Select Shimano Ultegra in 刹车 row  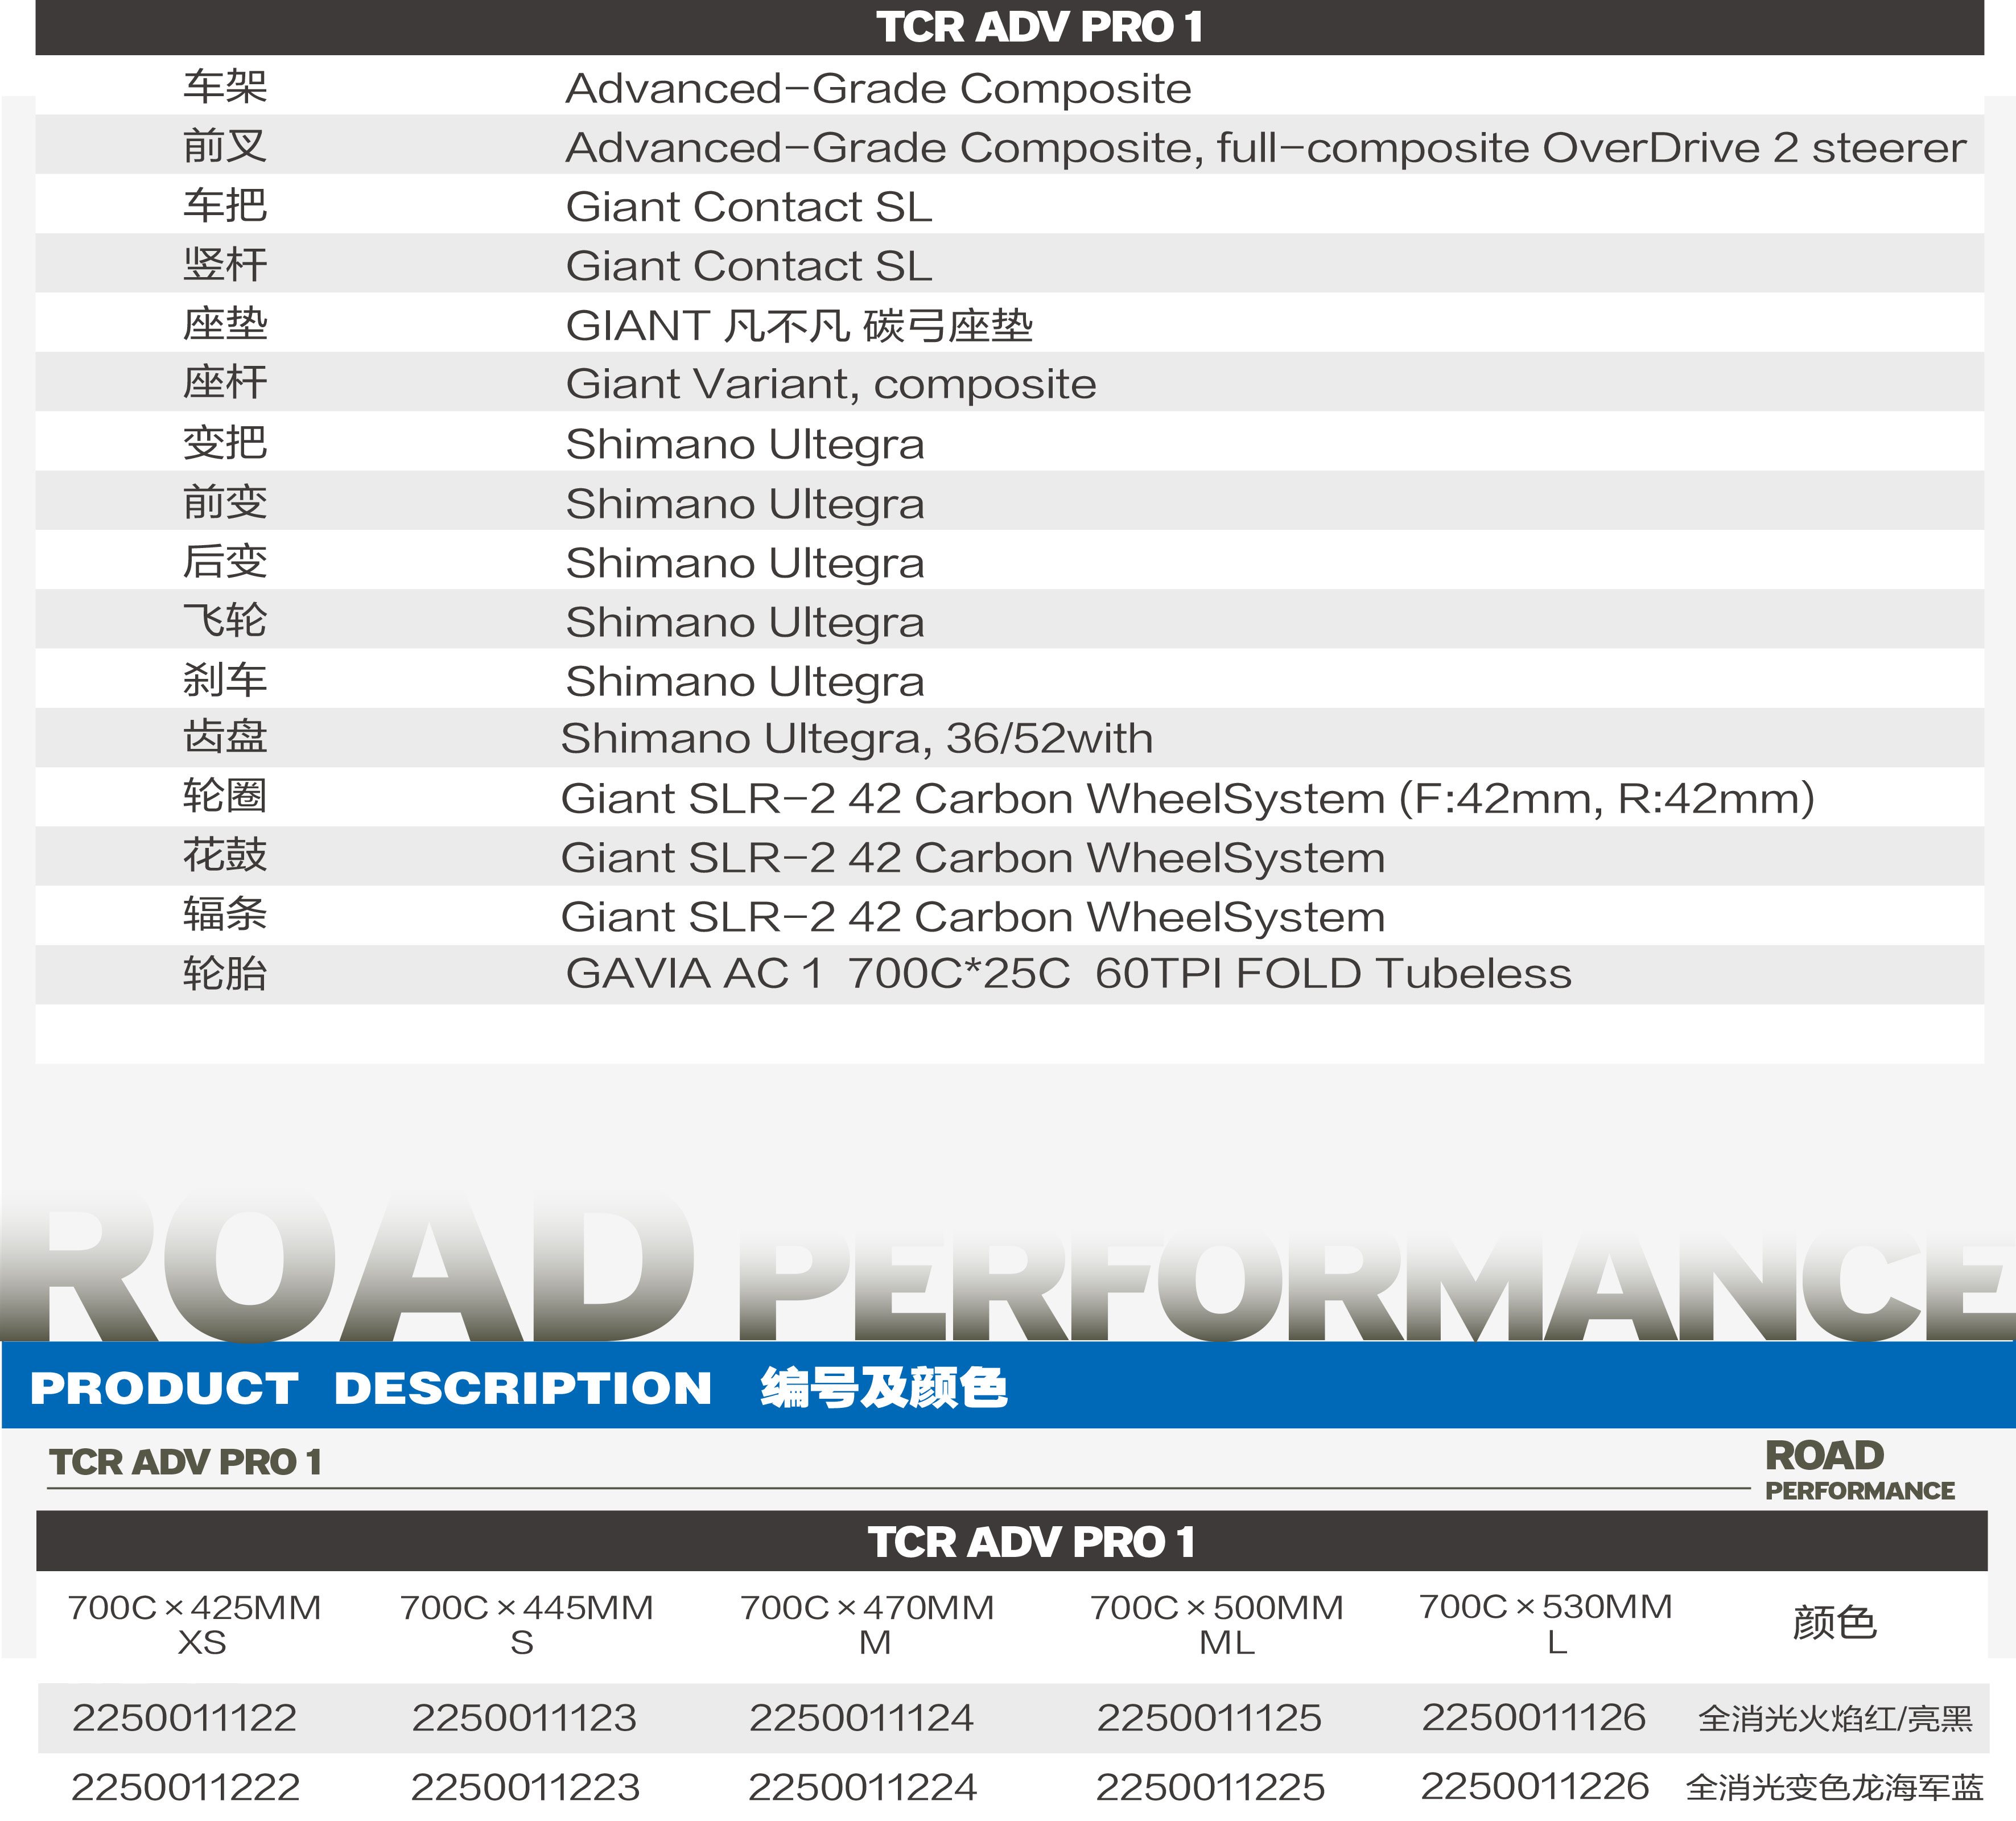pos(745,681)
